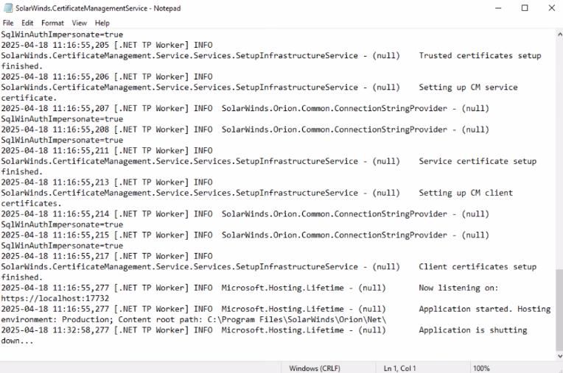Click the empty scrollbar track above thumb

click(559, 153)
